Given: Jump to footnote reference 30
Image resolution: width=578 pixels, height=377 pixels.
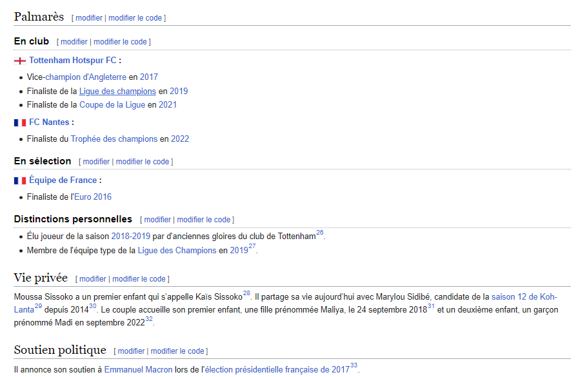Looking at the screenshot, I should (92, 306).
